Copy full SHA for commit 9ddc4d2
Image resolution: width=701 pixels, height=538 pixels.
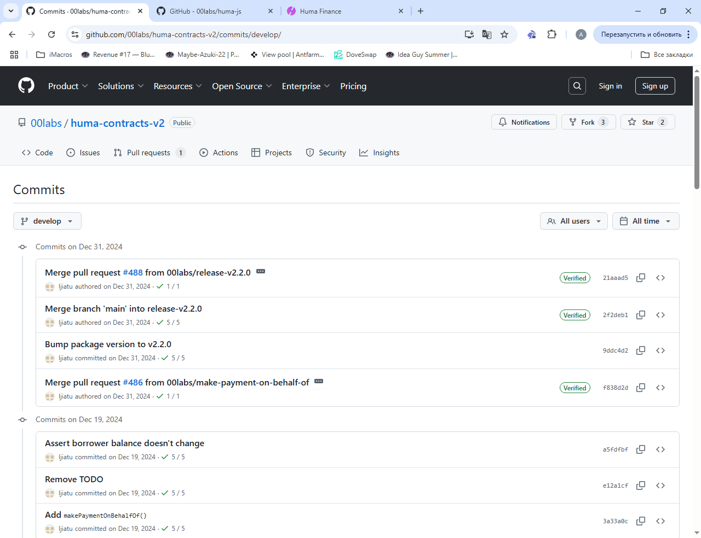point(641,350)
